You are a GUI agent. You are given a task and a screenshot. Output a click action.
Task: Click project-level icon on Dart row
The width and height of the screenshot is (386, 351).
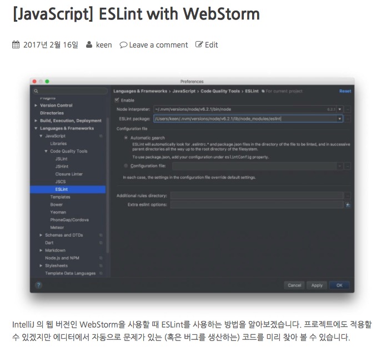(101, 243)
